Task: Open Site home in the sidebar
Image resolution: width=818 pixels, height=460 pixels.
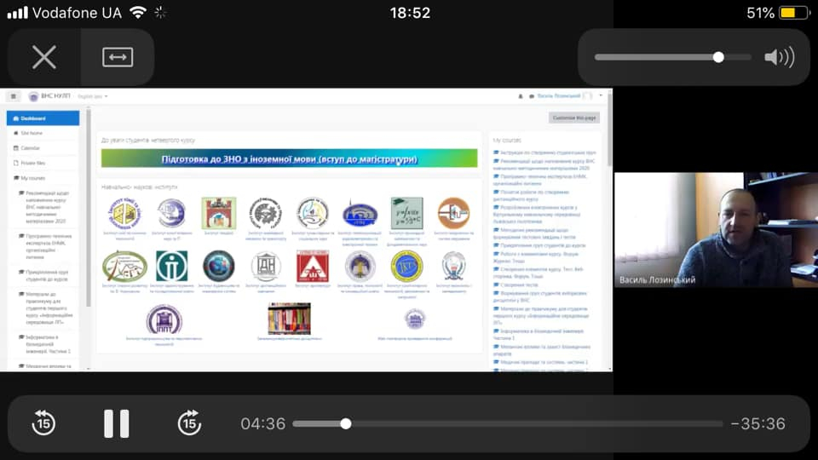Action: pyautogui.click(x=43, y=134)
